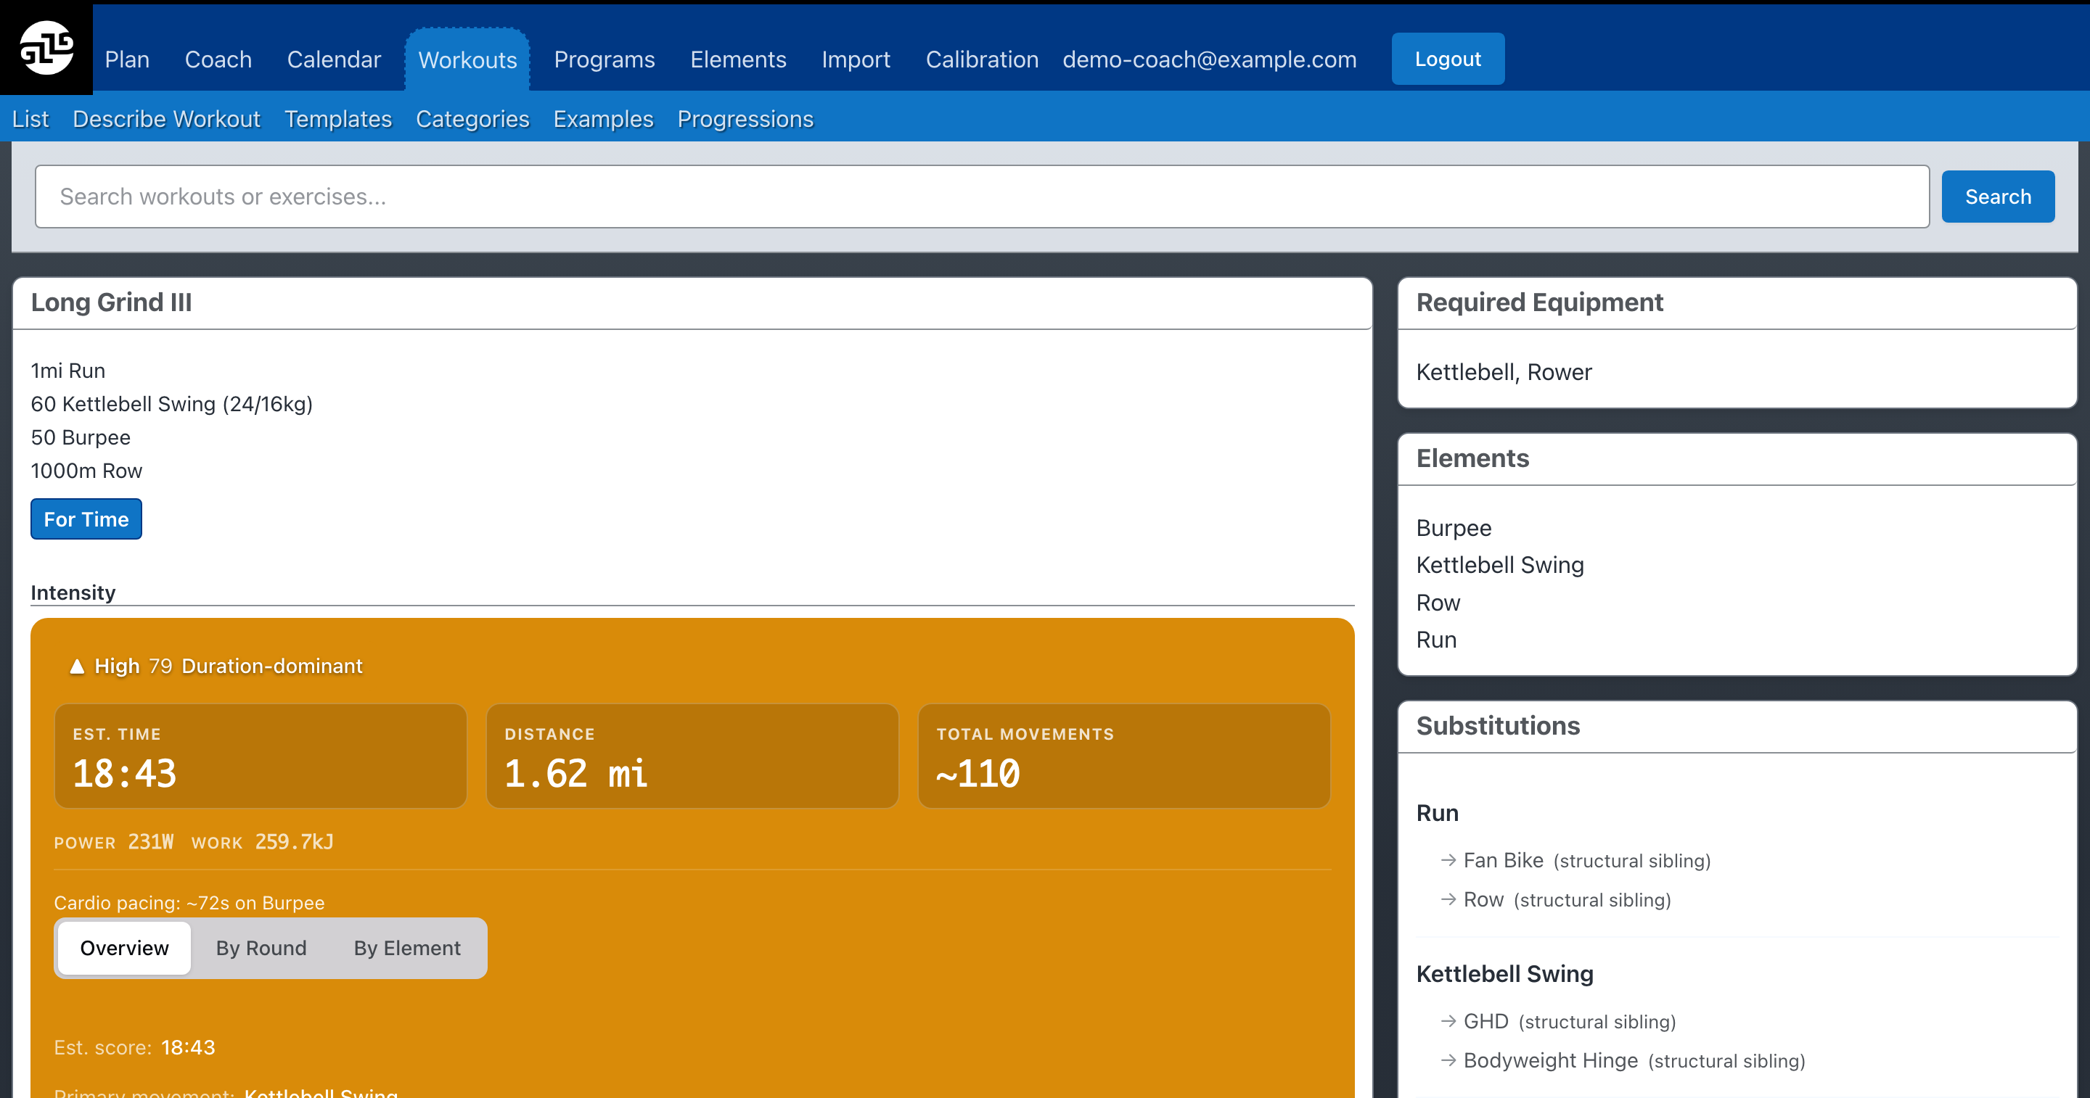Click the app logo icon
The height and width of the screenshot is (1098, 2090).
46,48
